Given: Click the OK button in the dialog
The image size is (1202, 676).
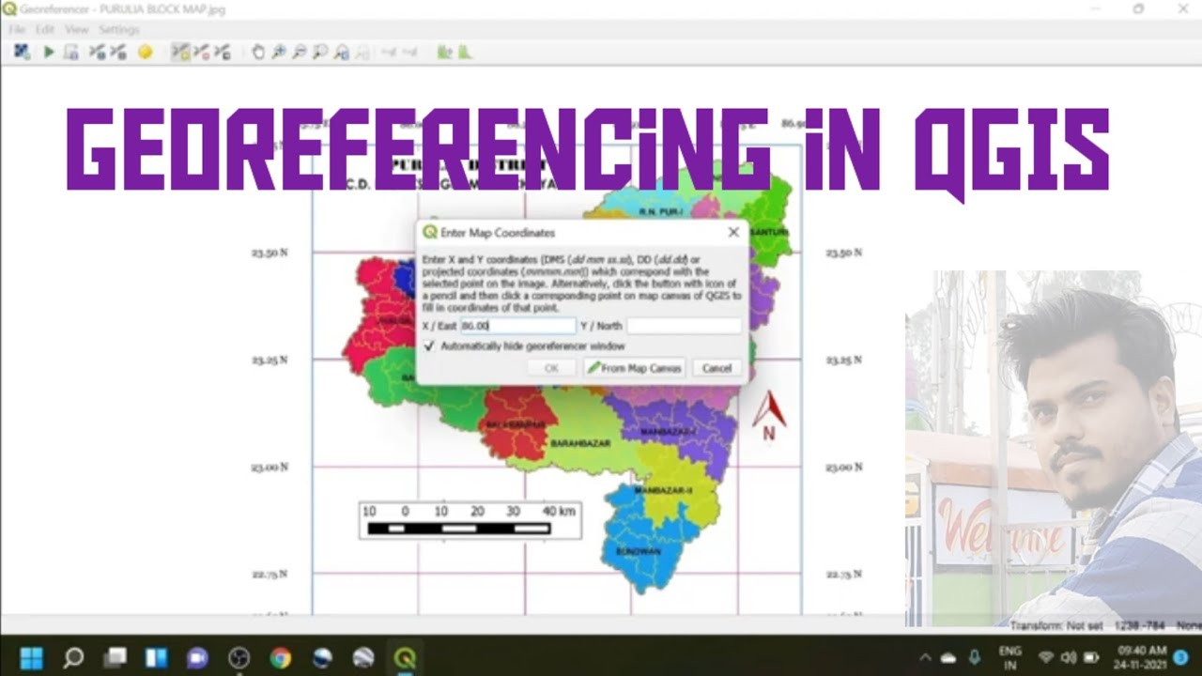Looking at the screenshot, I should point(551,368).
